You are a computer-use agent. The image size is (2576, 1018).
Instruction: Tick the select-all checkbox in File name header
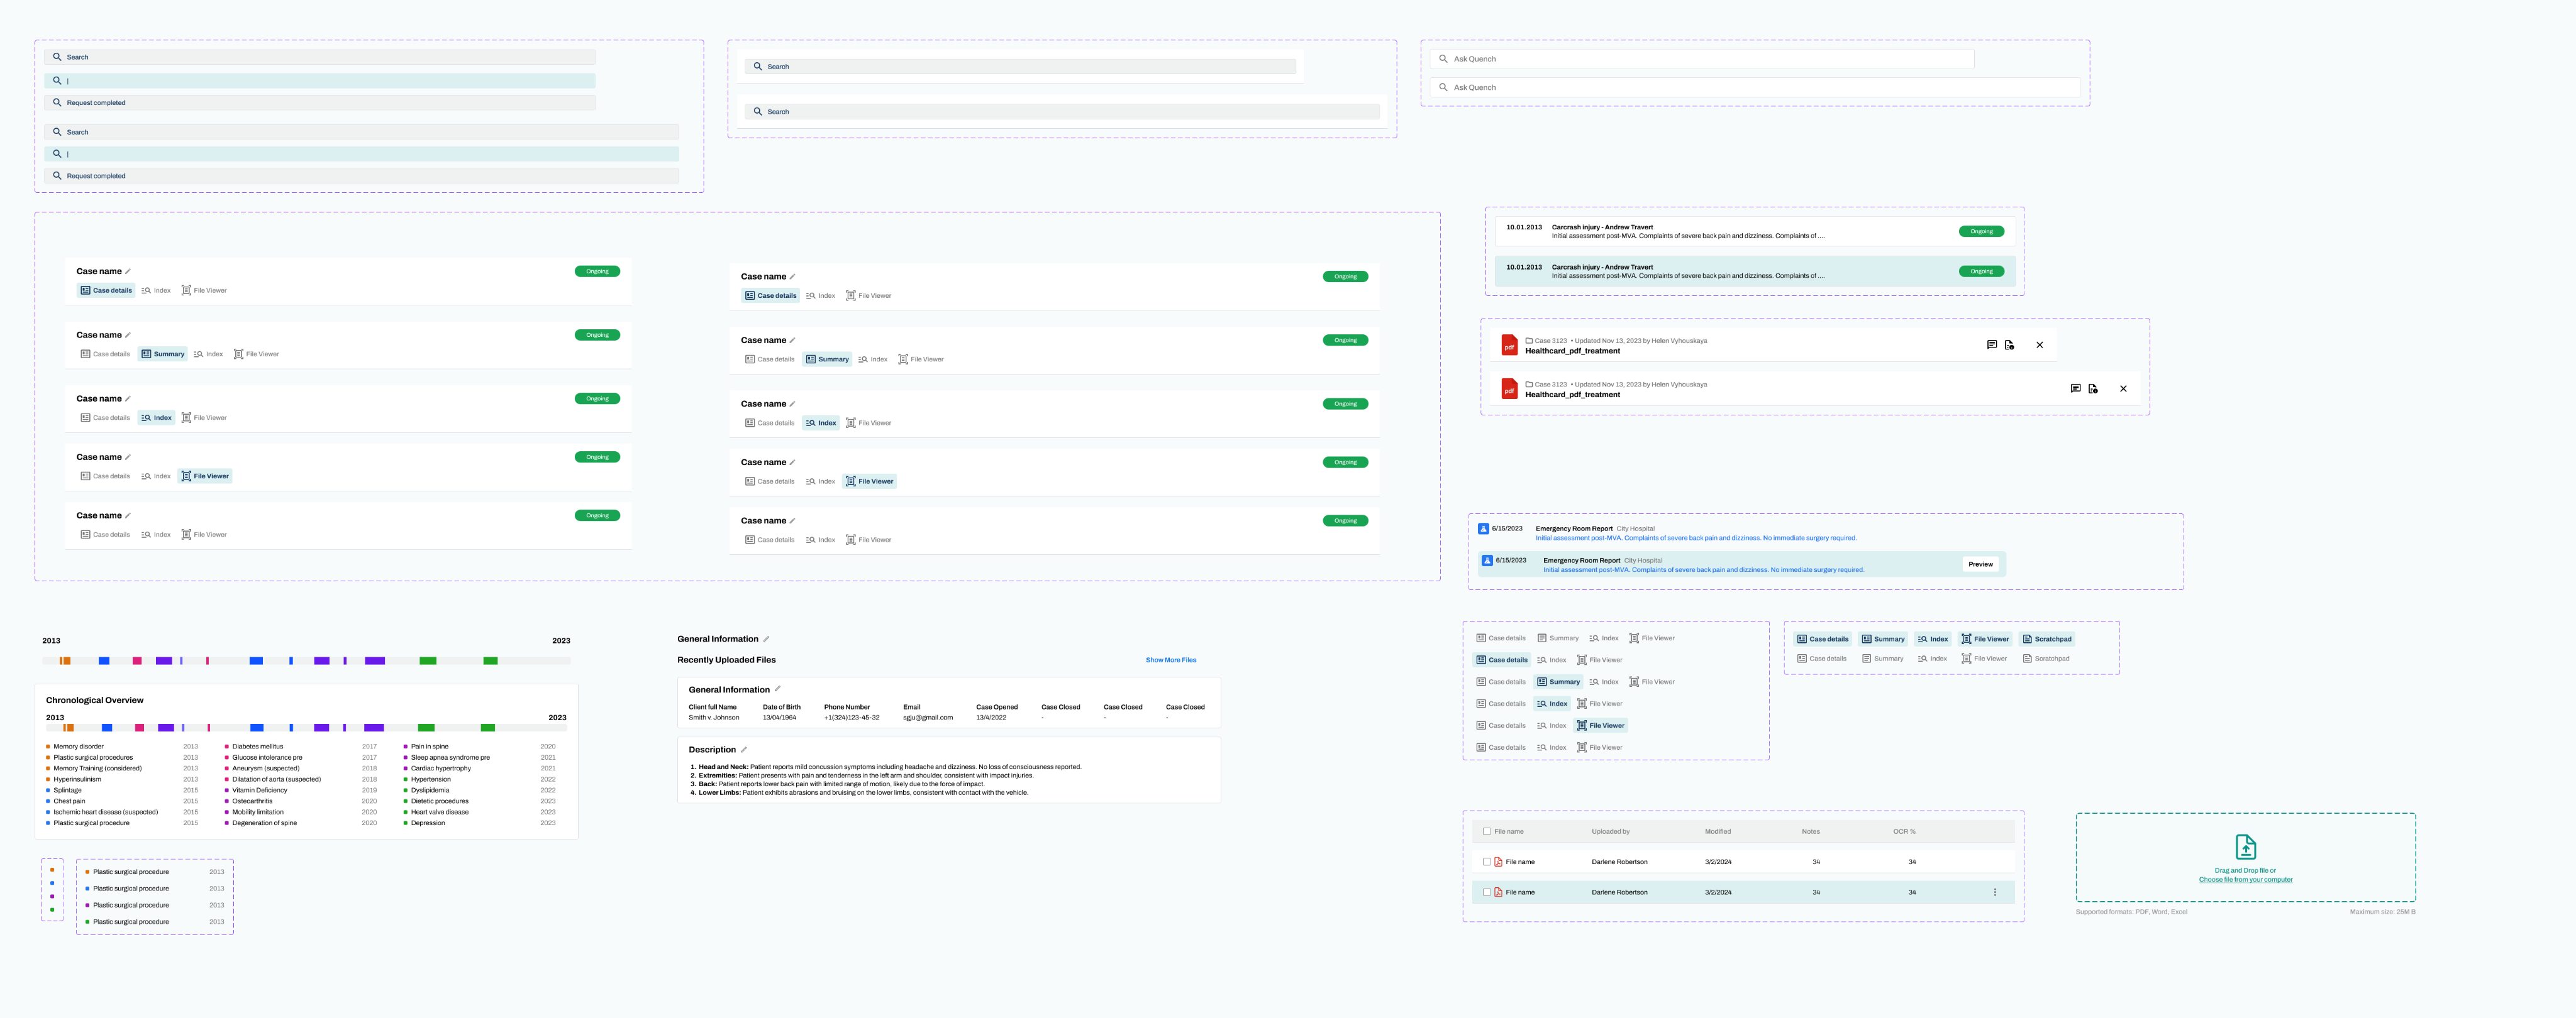[x=1486, y=831]
